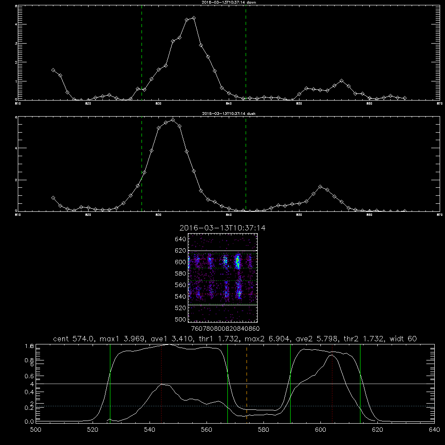
Task: Click the spectrogram x-axis label string '760780800820840860'
Action: 225,329
